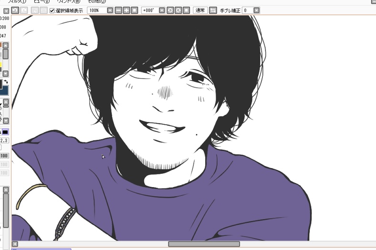Click tool tray scrollbar up arrow
Image resolution: width=376 pixels, height=250 pixels.
(6, 102)
